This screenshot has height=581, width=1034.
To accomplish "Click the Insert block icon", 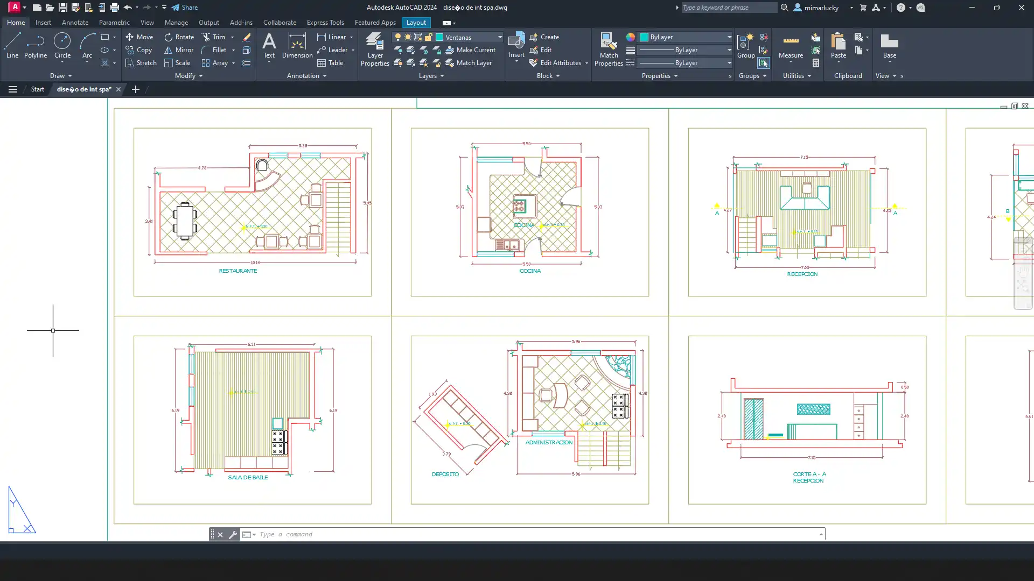I will click(516, 42).
